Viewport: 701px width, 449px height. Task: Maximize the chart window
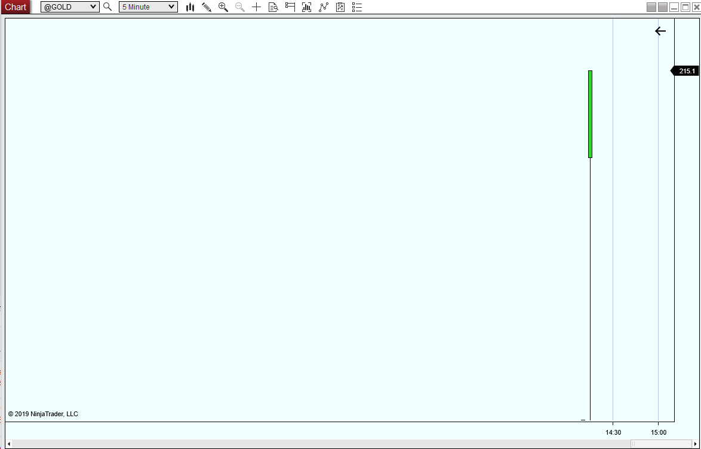coord(685,7)
